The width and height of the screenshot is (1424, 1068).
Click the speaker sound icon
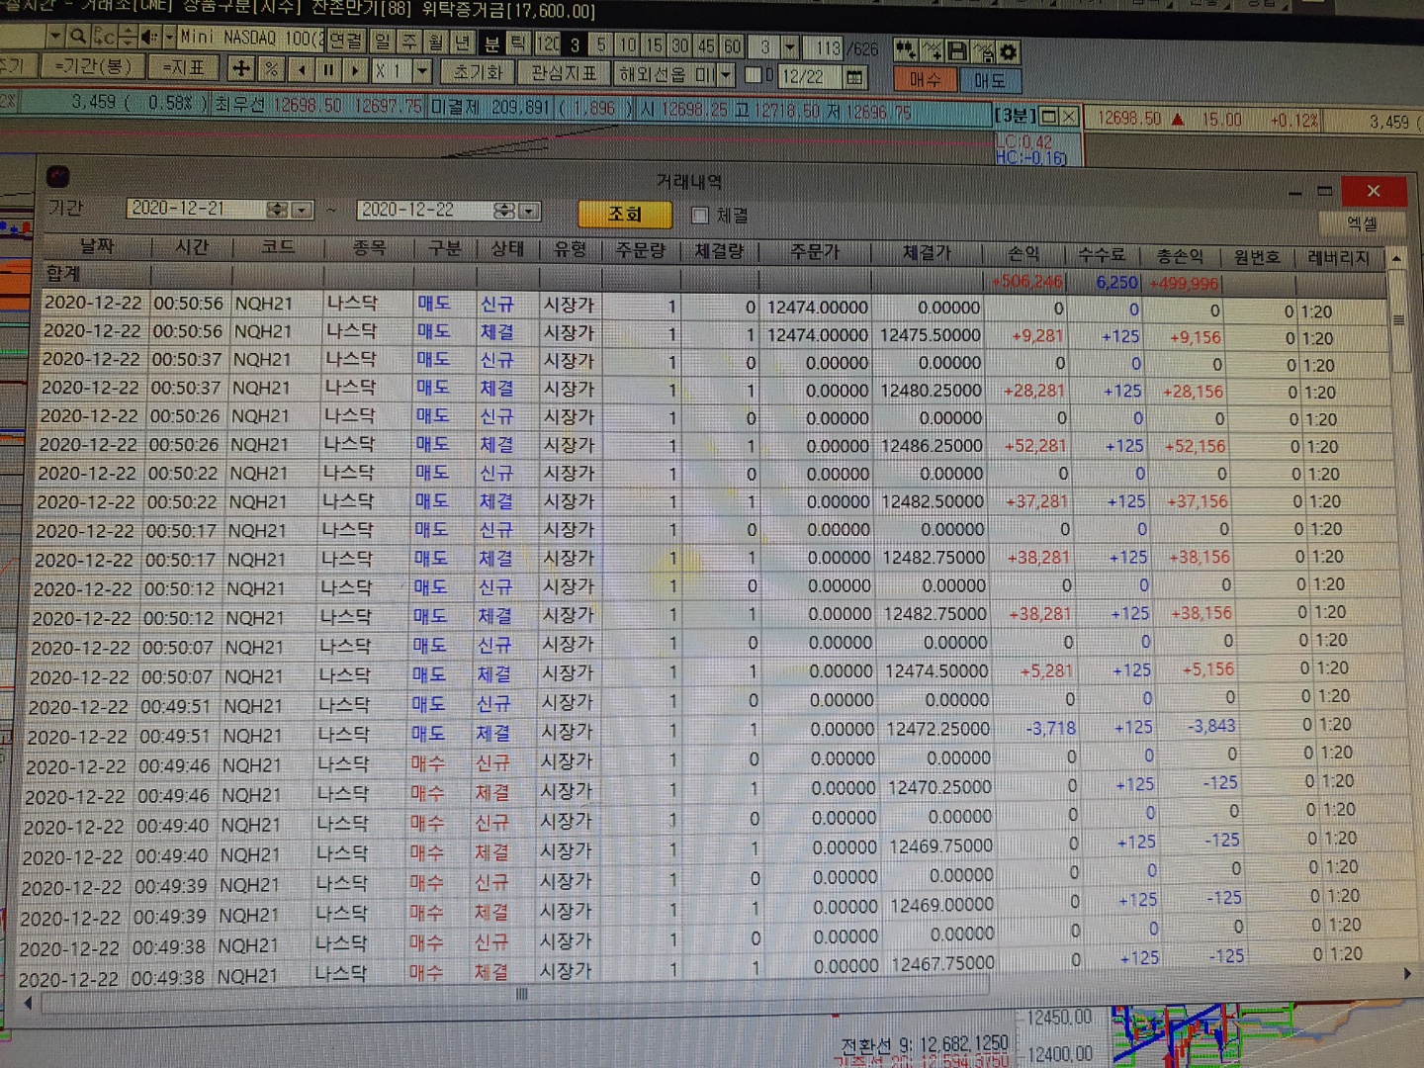pos(148,38)
